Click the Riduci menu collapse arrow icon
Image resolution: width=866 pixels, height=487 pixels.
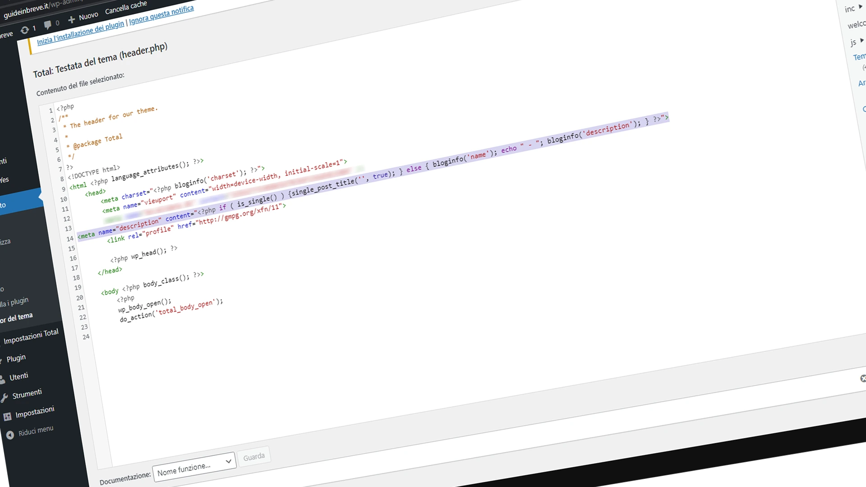[x=10, y=435]
